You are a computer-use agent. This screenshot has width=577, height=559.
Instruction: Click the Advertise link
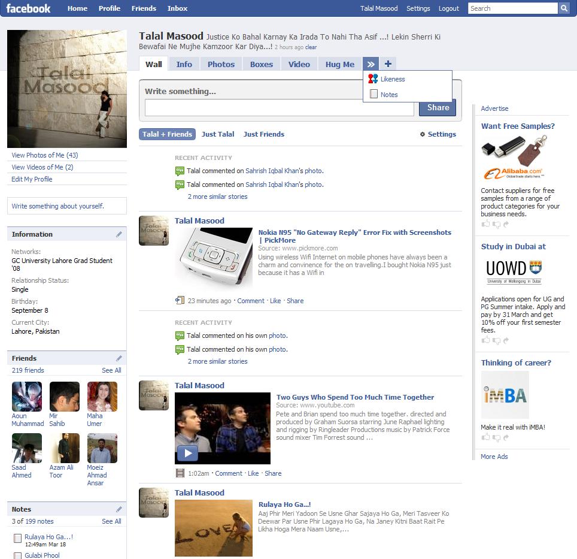494,108
